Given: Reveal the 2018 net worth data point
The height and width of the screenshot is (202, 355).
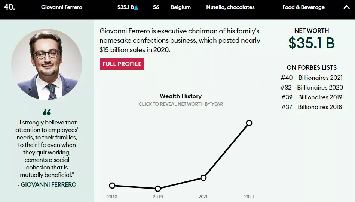Looking at the screenshot, I should (112, 186).
